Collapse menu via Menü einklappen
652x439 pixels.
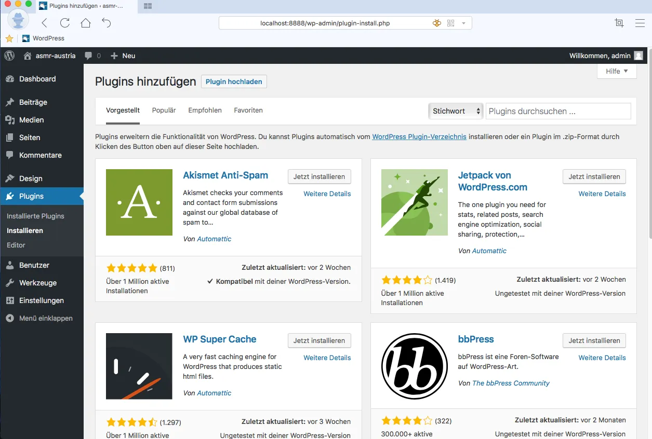(x=42, y=318)
